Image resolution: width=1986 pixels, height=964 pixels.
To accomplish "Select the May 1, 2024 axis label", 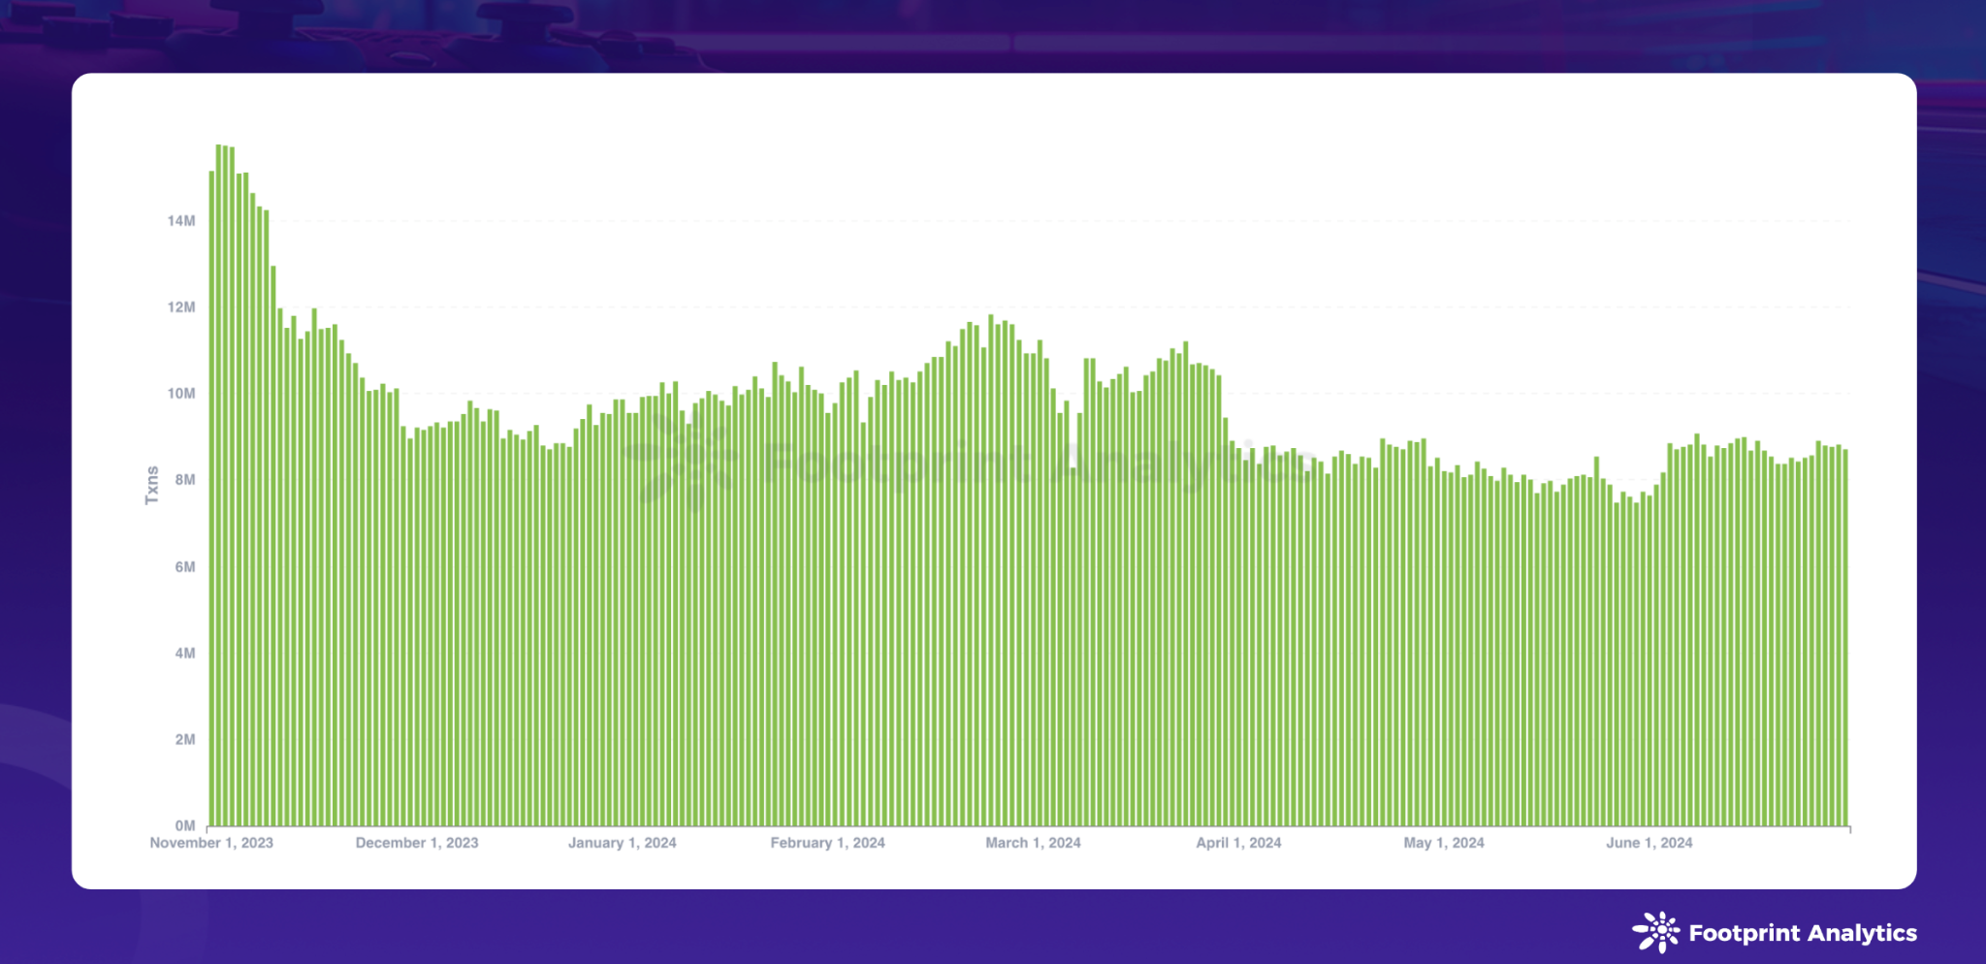I will tap(1443, 843).
